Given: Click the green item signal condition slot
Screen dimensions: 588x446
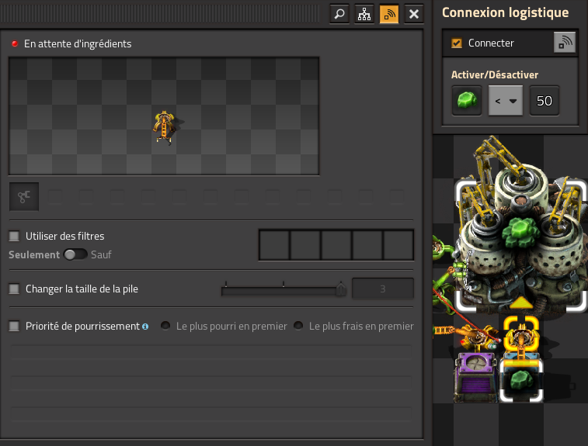Looking at the screenshot, I should point(467,101).
